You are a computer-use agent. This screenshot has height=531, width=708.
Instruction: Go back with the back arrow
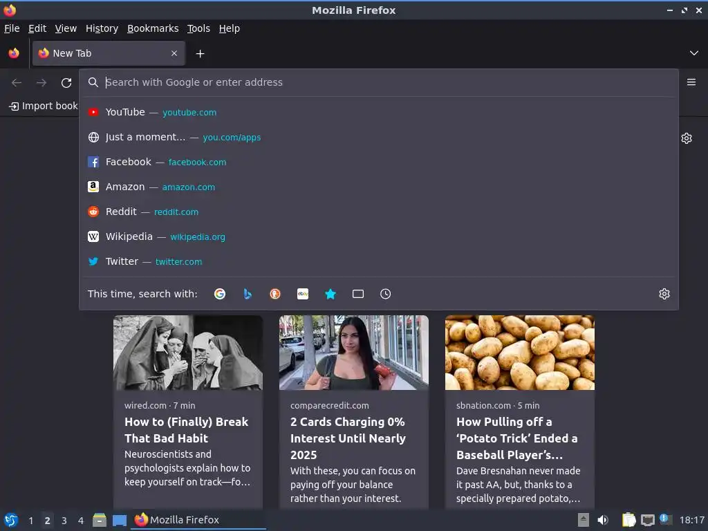[x=17, y=83]
